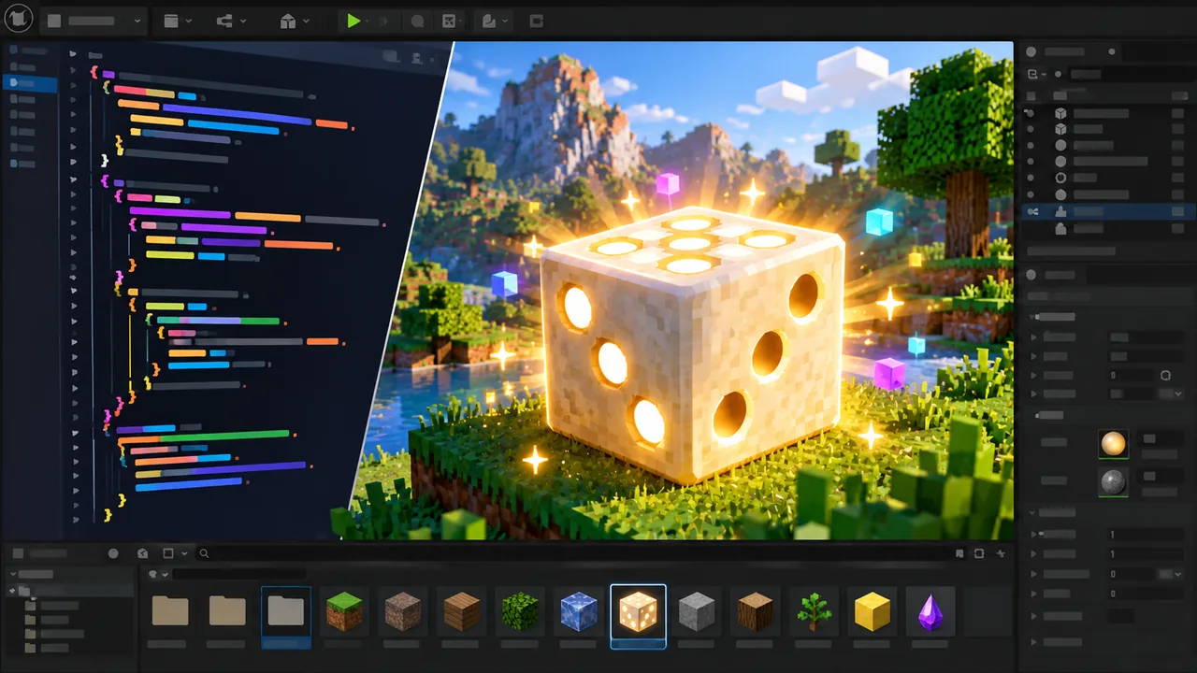Toggle the link icon on highlighted outliner row
Image resolution: width=1197 pixels, height=673 pixels.
click(1032, 211)
